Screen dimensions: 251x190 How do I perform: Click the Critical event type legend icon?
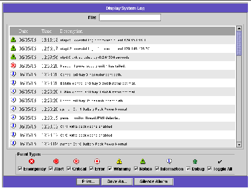[76, 161]
